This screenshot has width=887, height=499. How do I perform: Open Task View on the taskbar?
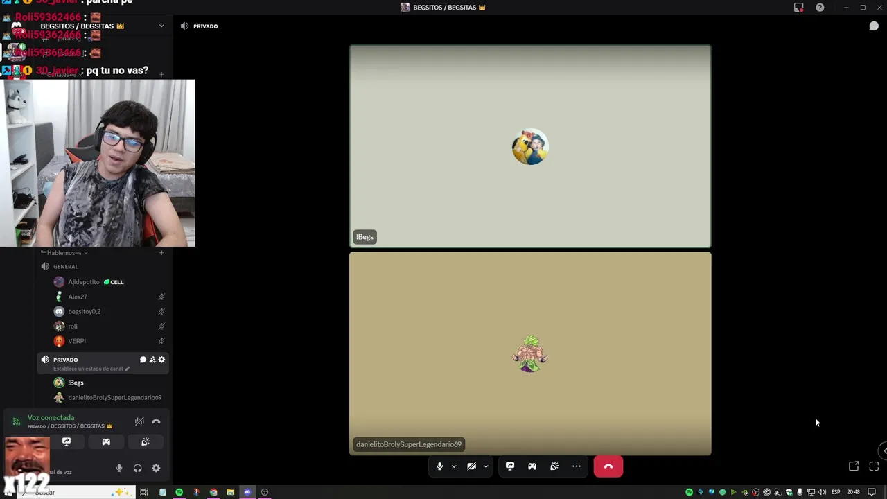(x=144, y=492)
